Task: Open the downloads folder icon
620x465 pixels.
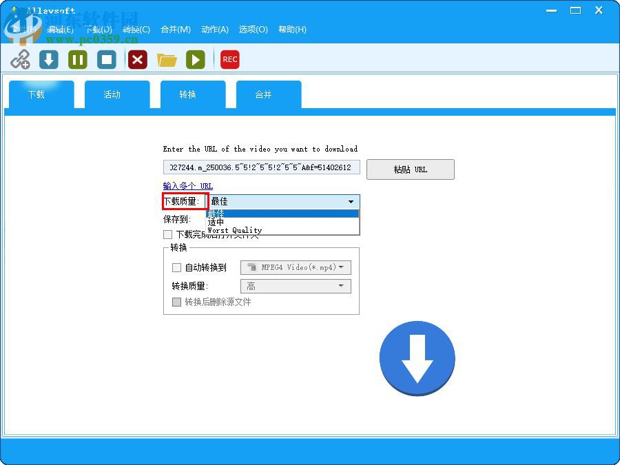Action: click(167, 60)
